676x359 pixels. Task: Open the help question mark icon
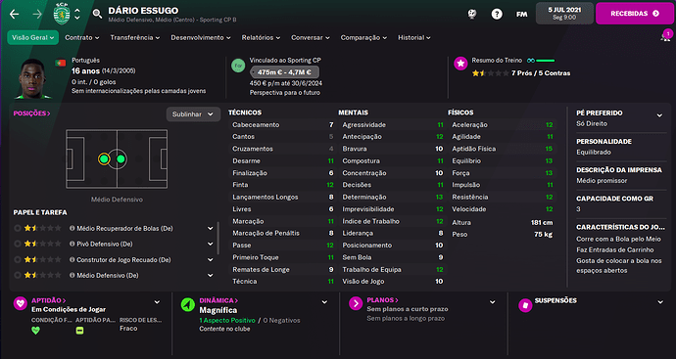pyautogui.click(x=497, y=15)
